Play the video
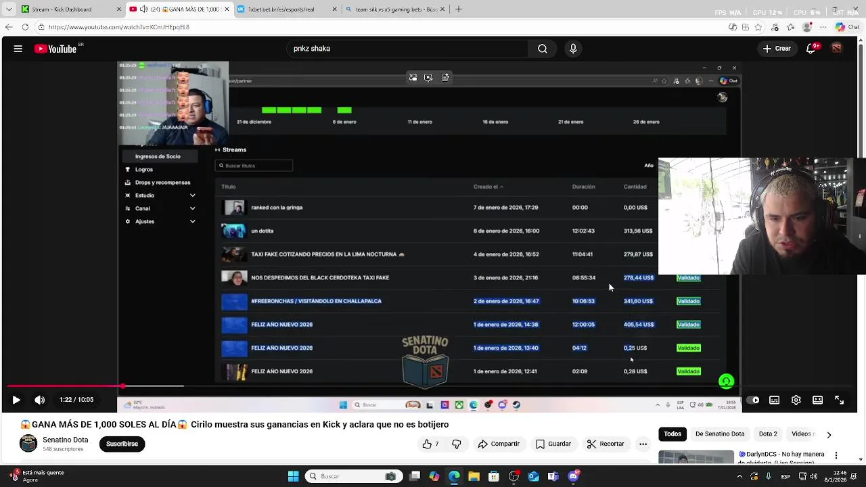Image resolution: width=866 pixels, height=487 pixels. pyautogui.click(x=16, y=400)
